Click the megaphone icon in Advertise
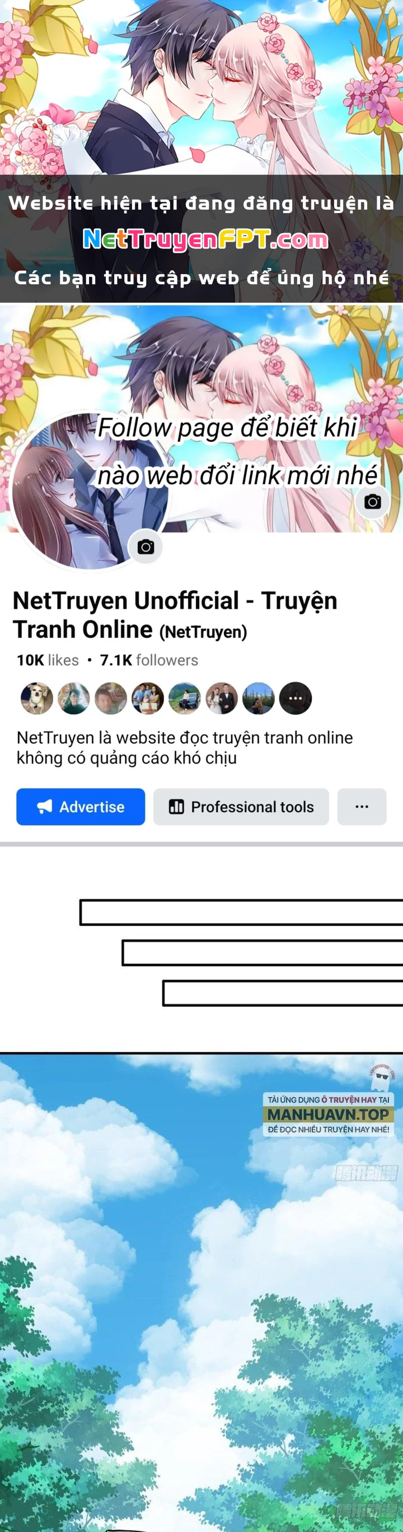This screenshot has height=1532, width=403. point(45,807)
